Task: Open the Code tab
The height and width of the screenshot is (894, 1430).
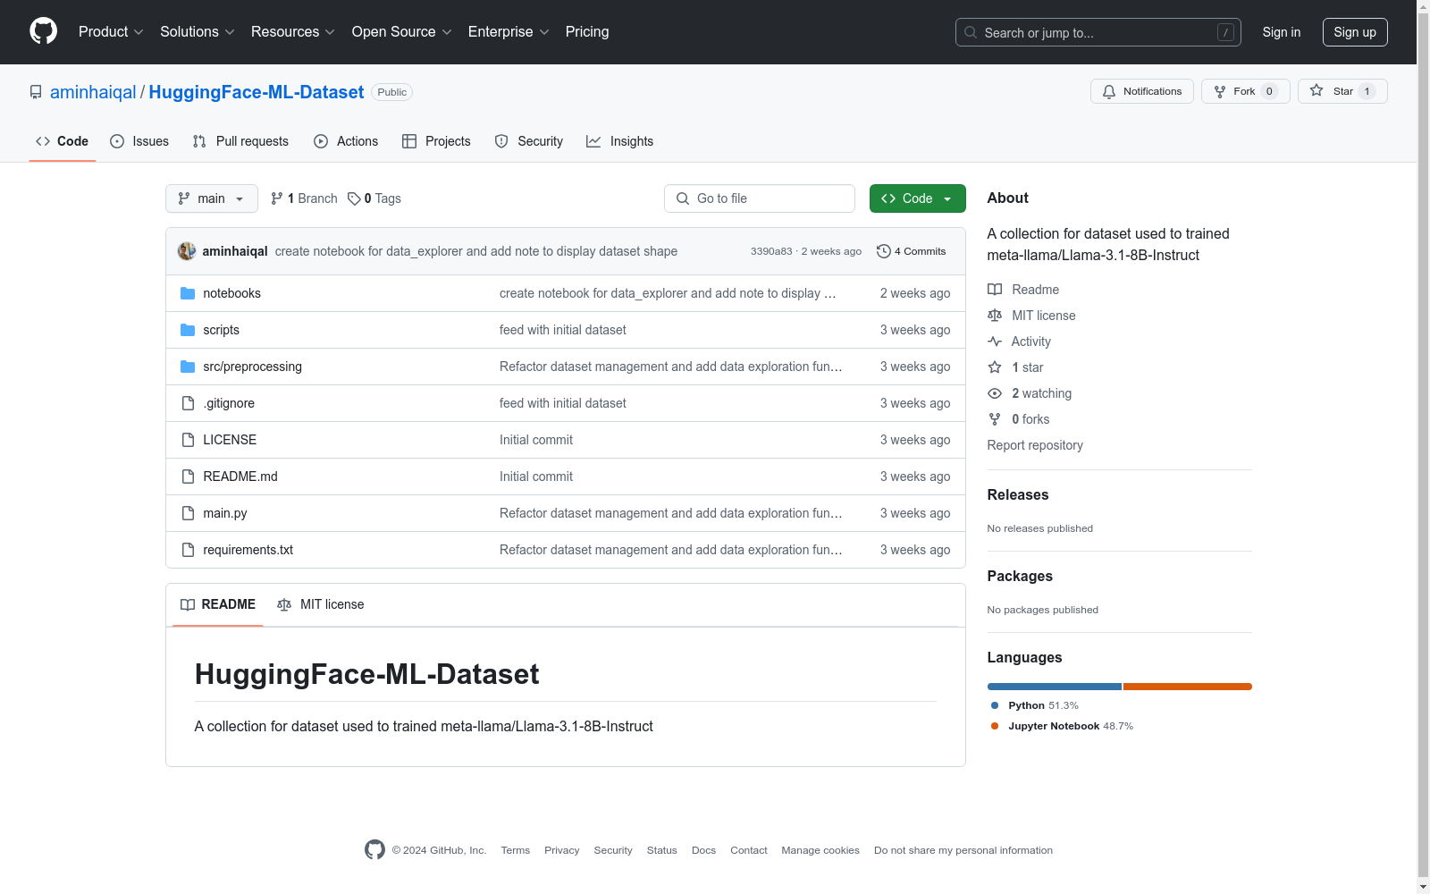Action: pos(63,141)
